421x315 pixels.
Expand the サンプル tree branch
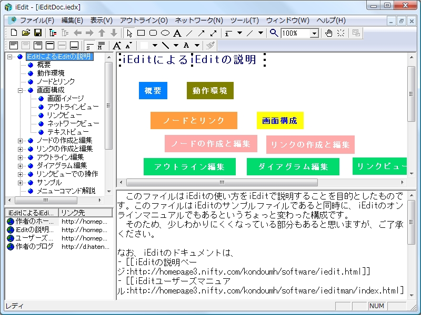click(x=19, y=182)
